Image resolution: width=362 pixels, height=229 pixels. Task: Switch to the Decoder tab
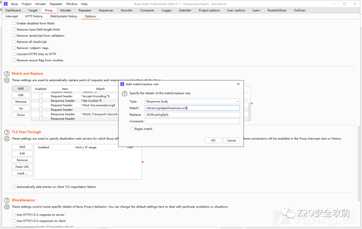coord(127,10)
